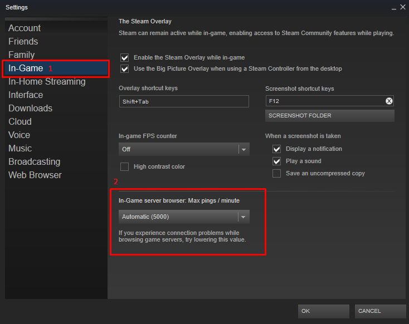Toggle Display a notification checkbox
The height and width of the screenshot is (324, 409).
pos(276,149)
